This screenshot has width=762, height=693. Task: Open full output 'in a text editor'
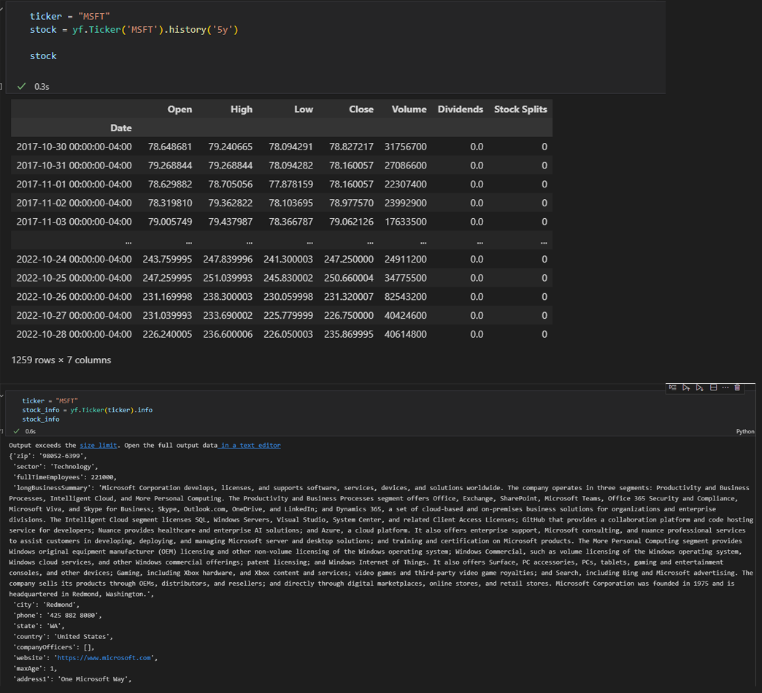(250, 445)
